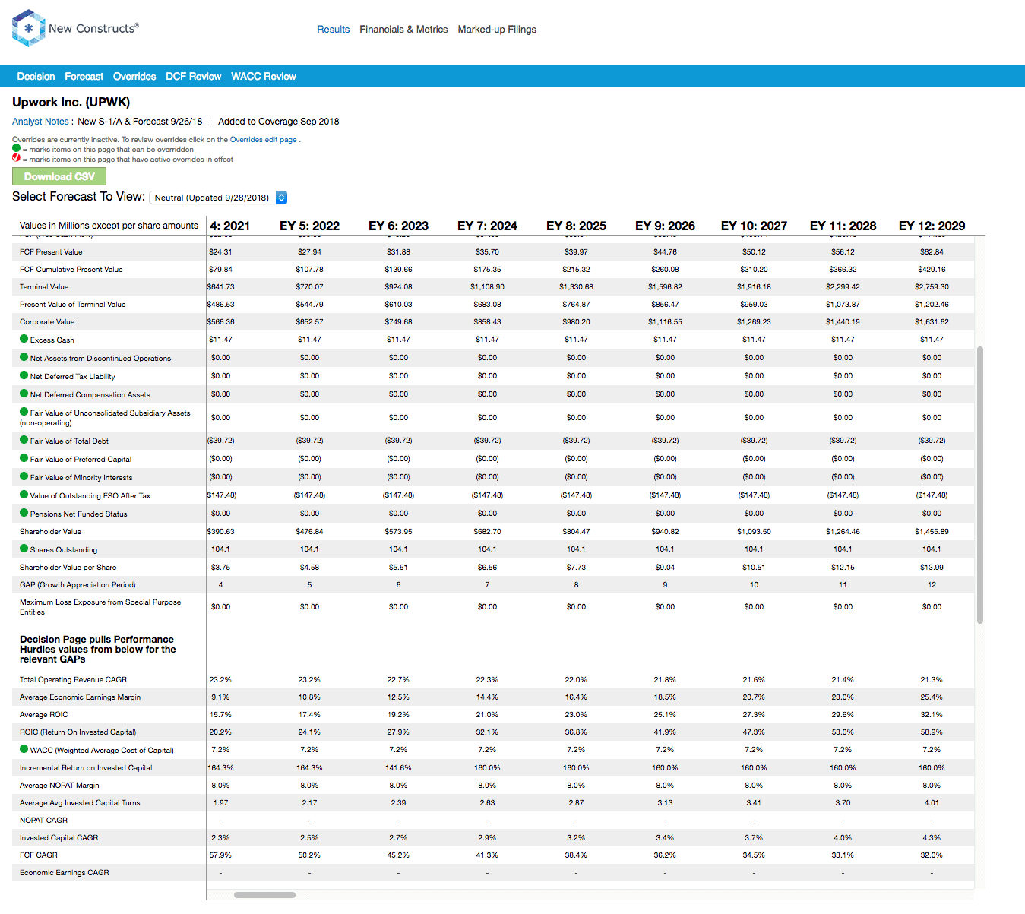Open Financials & Metrics tab

(403, 30)
